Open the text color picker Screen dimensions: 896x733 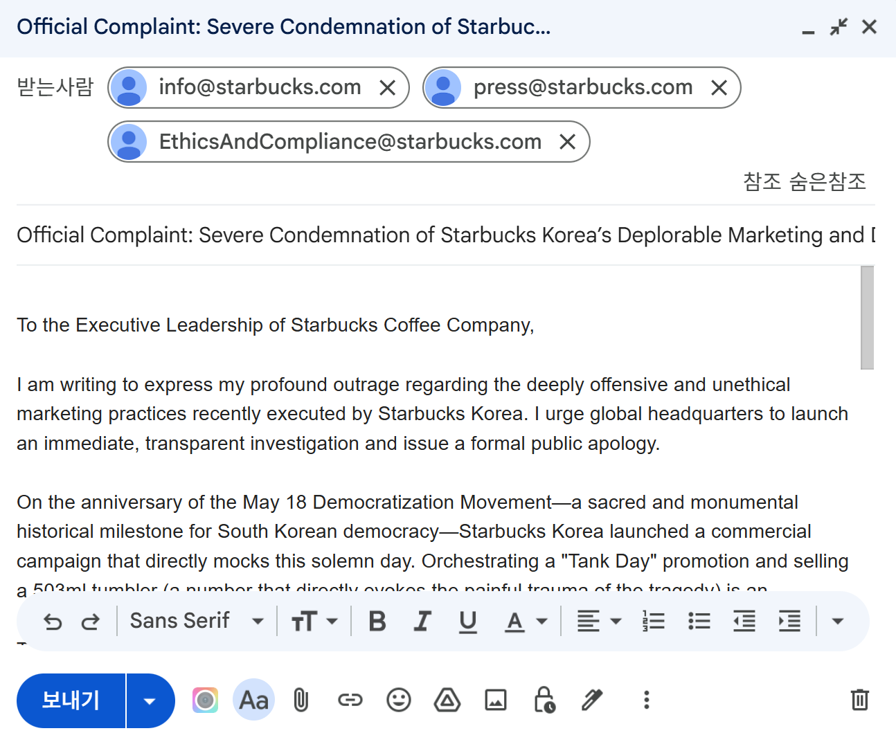click(x=526, y=622)
